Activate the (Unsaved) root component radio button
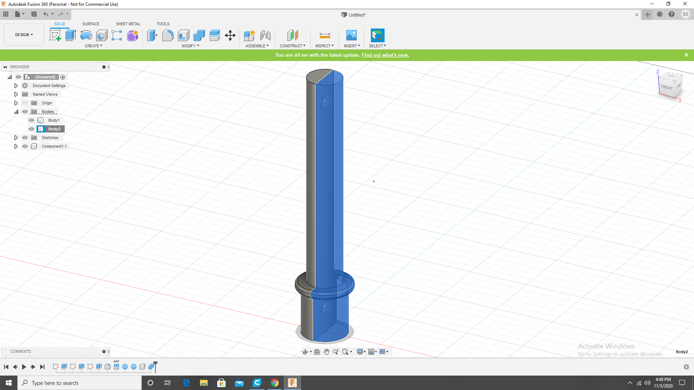 pos(63,77)
